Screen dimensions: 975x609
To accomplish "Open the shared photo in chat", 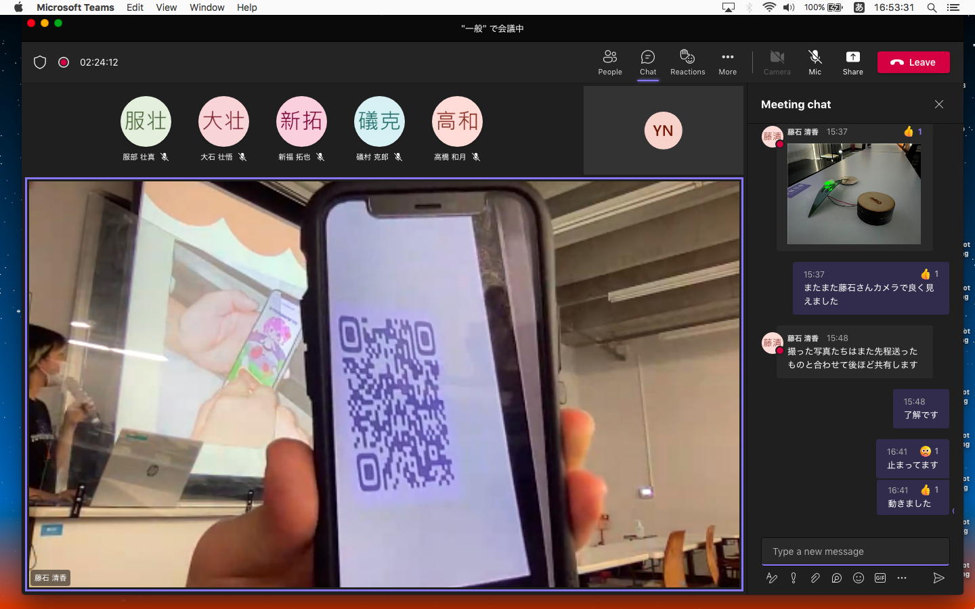I will 854,194.
